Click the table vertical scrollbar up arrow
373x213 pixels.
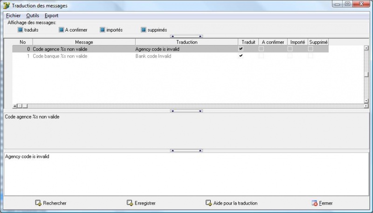click(366, 48)
